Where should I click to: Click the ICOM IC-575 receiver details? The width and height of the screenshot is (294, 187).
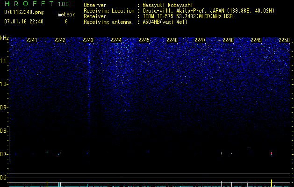point(187,16)
